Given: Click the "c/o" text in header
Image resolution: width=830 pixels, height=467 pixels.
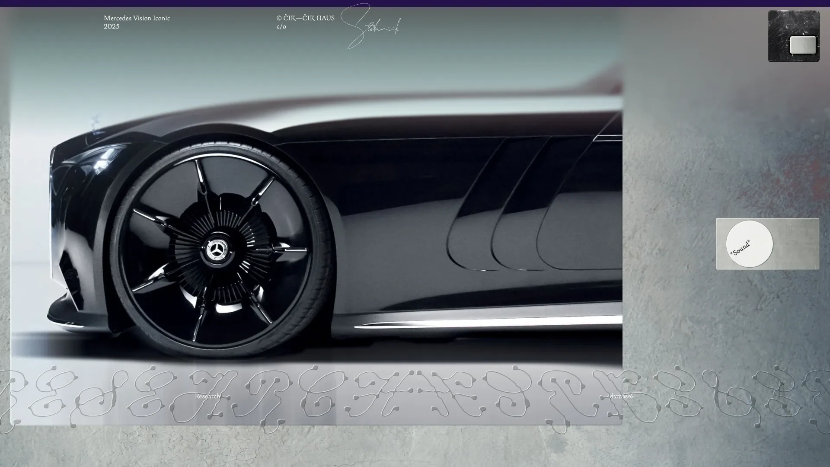Looking at the screenshot, I should [x=281, y=26].
